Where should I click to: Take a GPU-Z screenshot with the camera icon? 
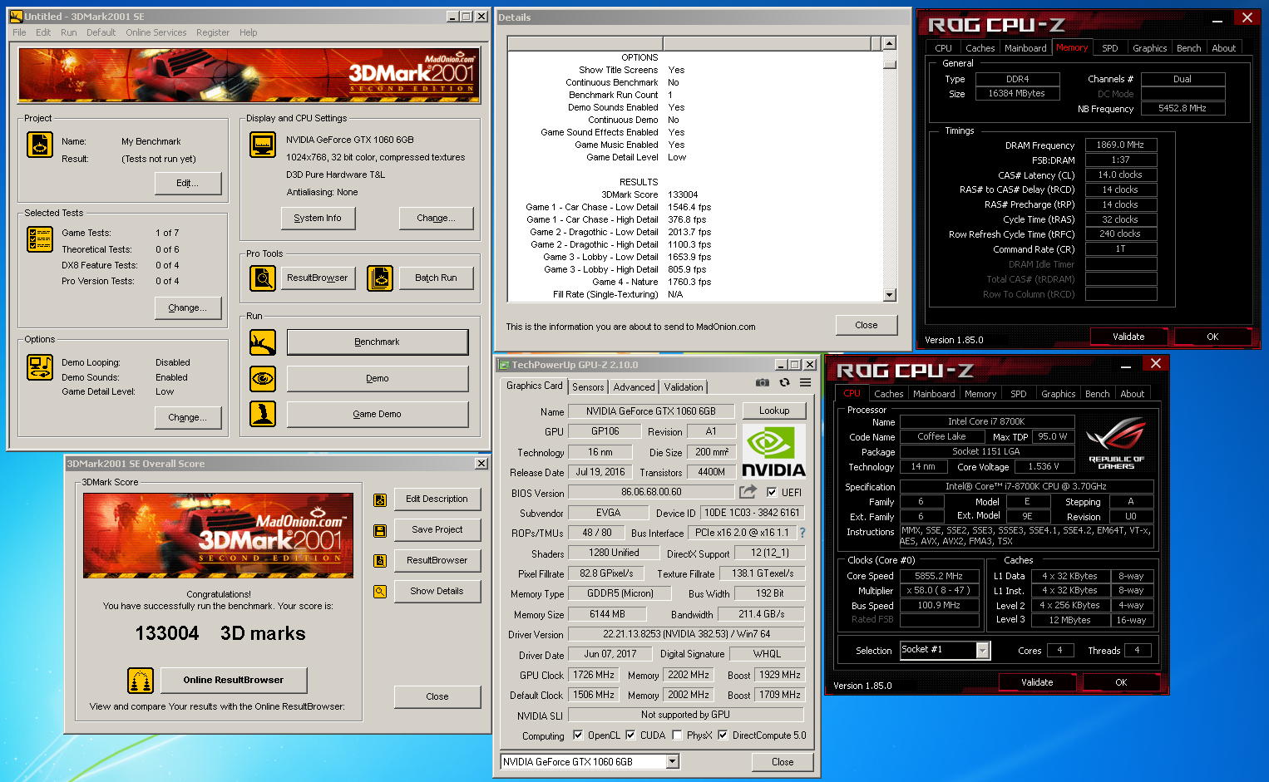tap(763, 383)
